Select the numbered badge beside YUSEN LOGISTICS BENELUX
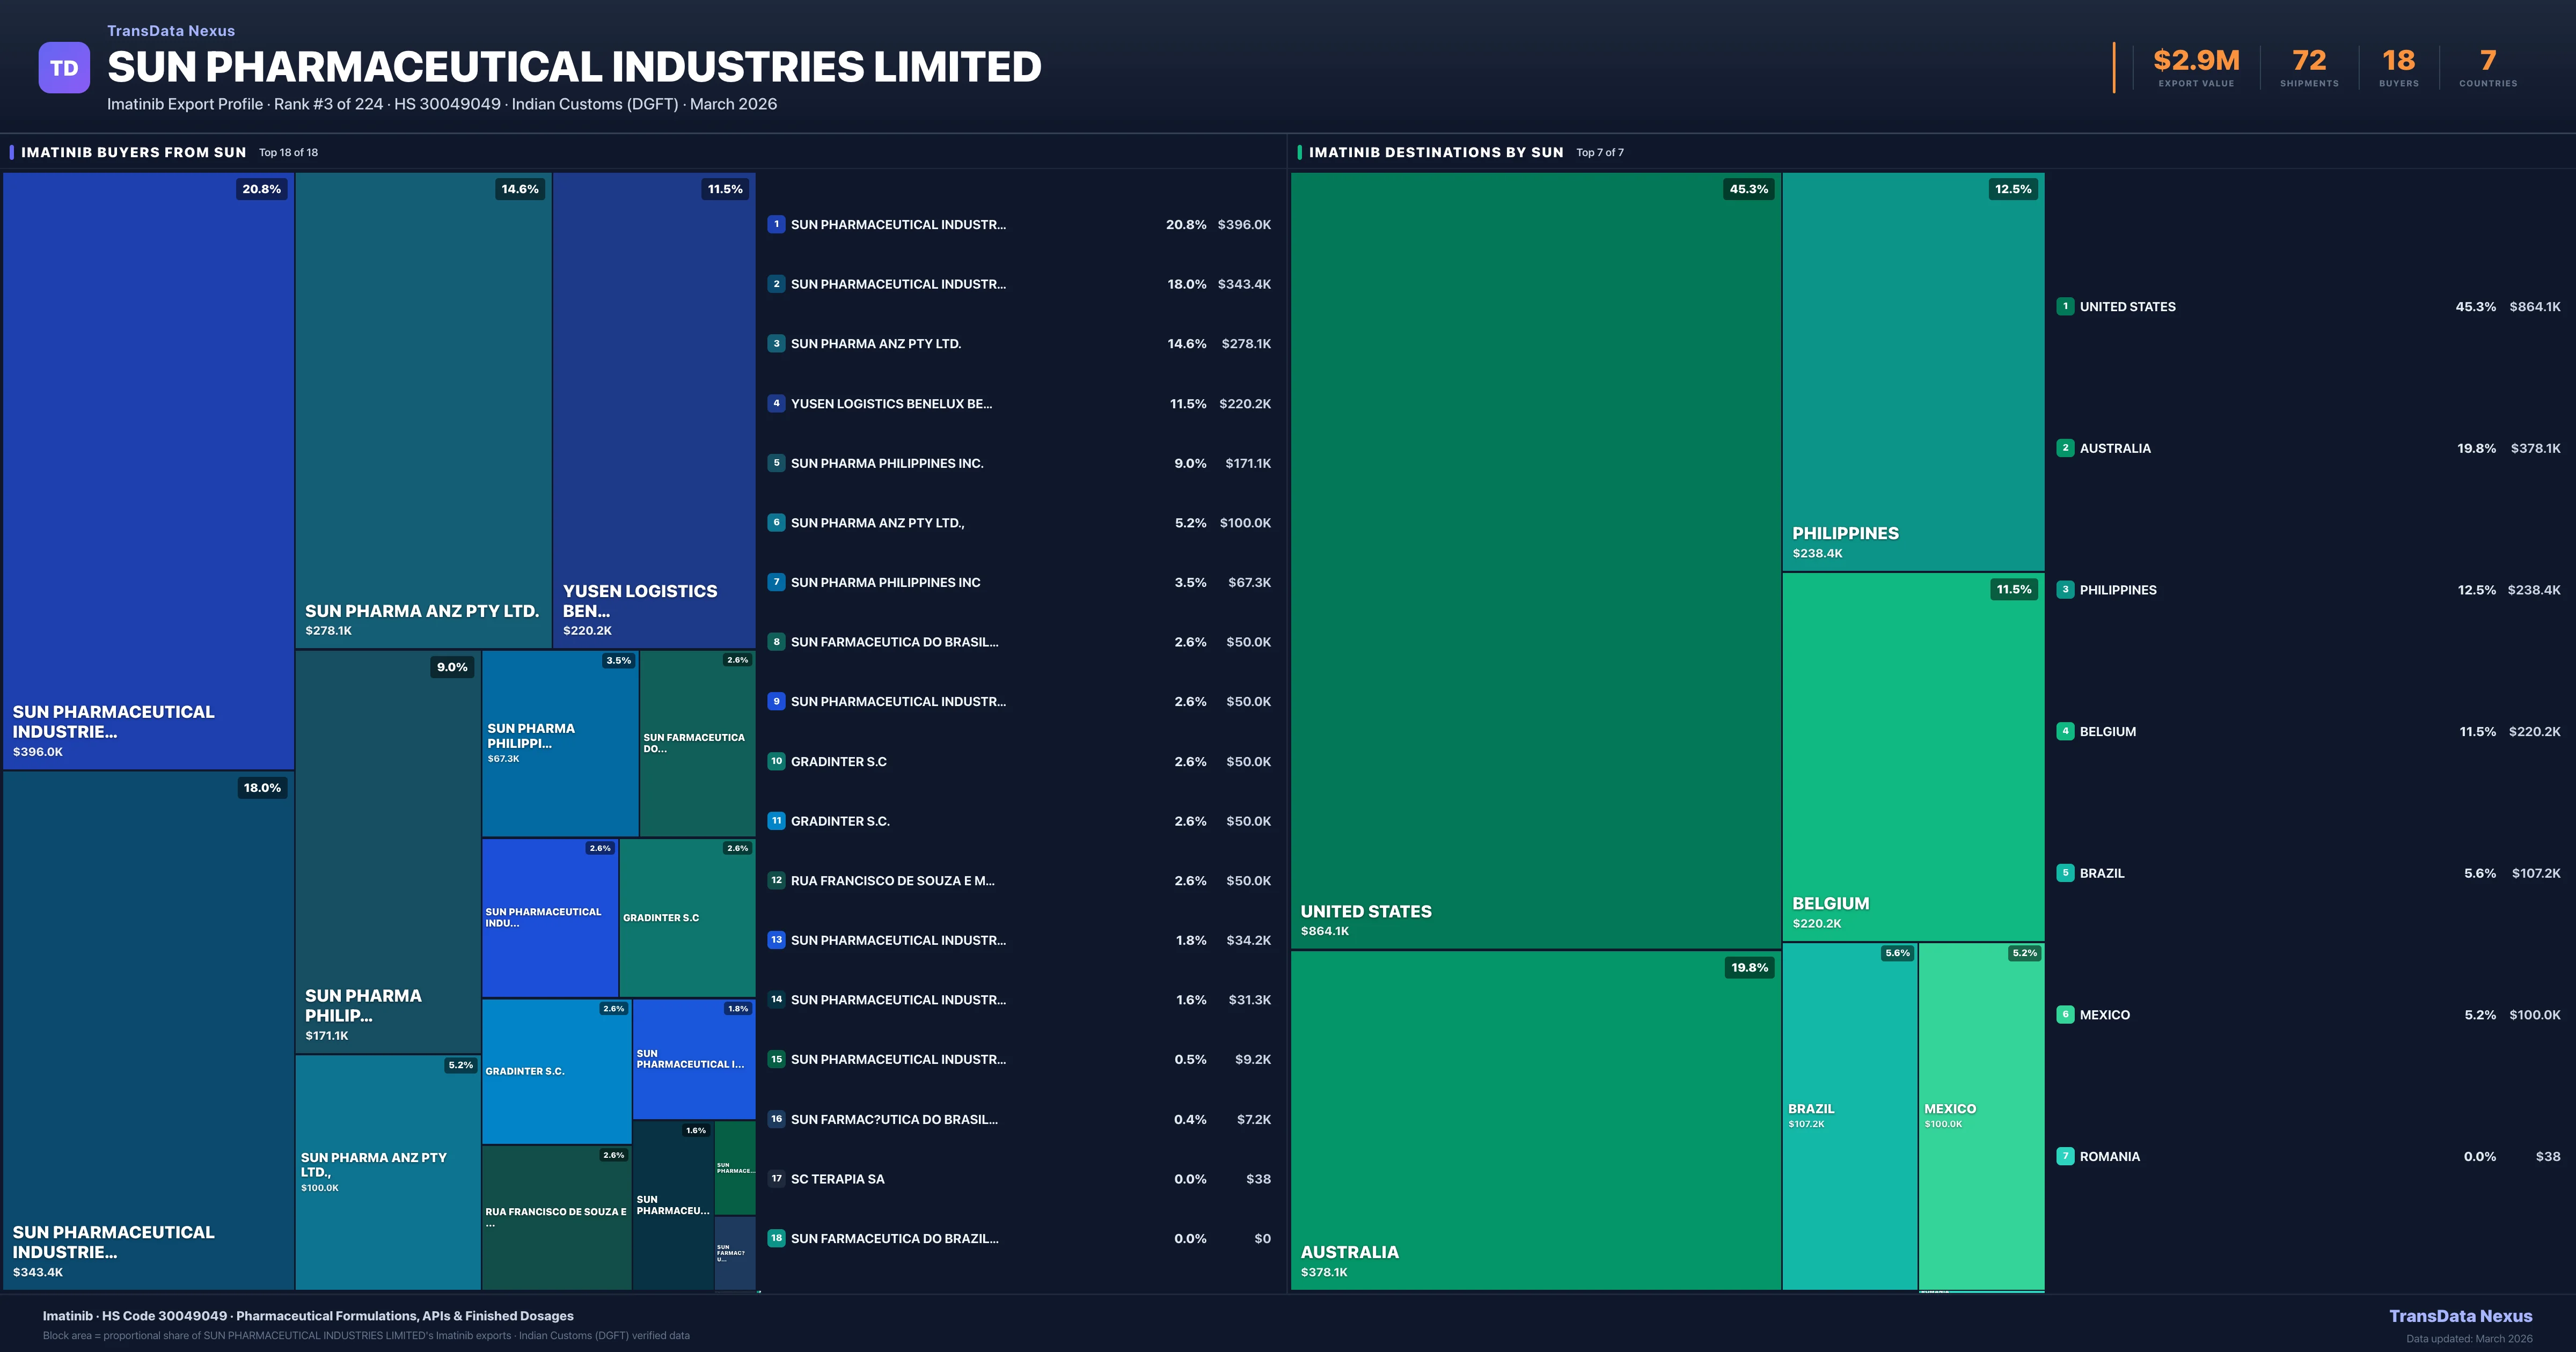 [777, 404]
